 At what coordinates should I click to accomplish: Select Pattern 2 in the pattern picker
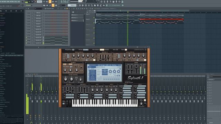click(77, 18)
